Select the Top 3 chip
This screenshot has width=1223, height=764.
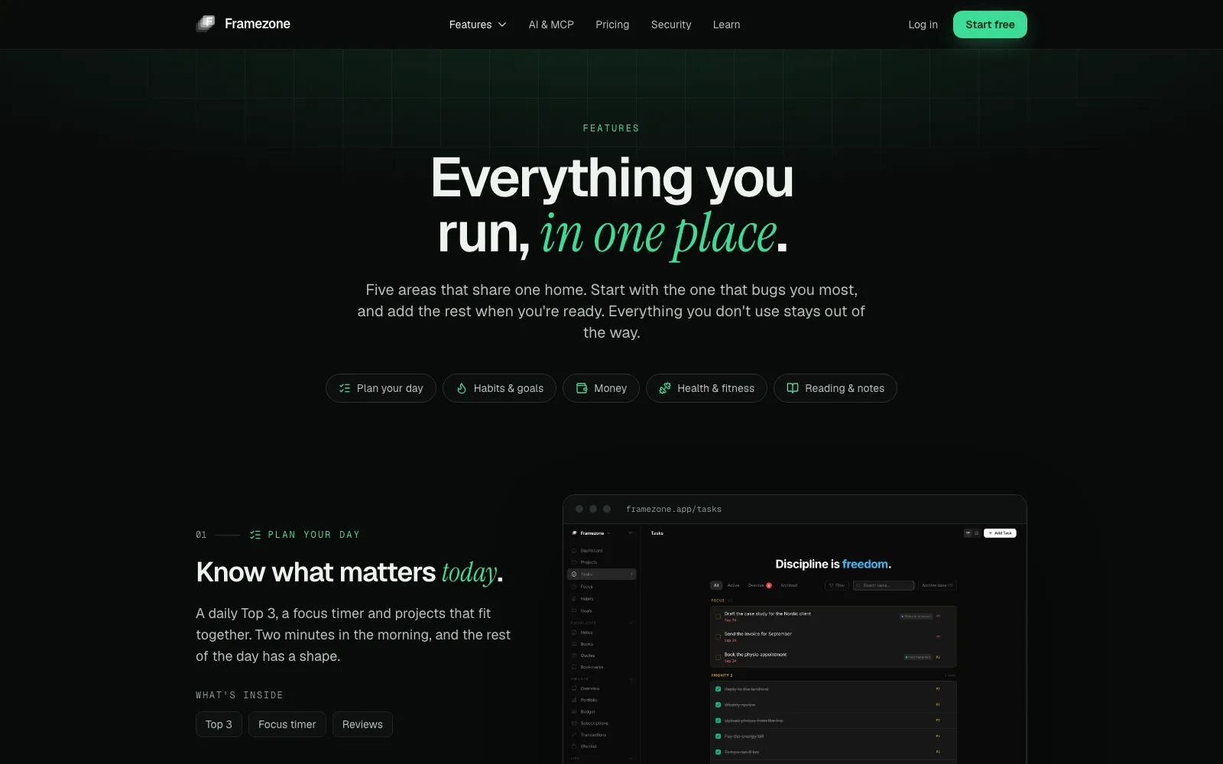coord(219,724)
